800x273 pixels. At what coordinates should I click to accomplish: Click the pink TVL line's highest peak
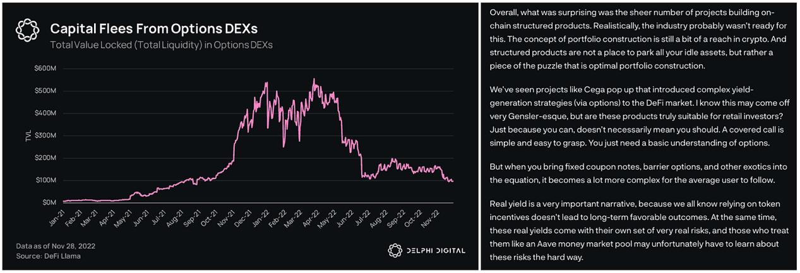tap(314, 79)
